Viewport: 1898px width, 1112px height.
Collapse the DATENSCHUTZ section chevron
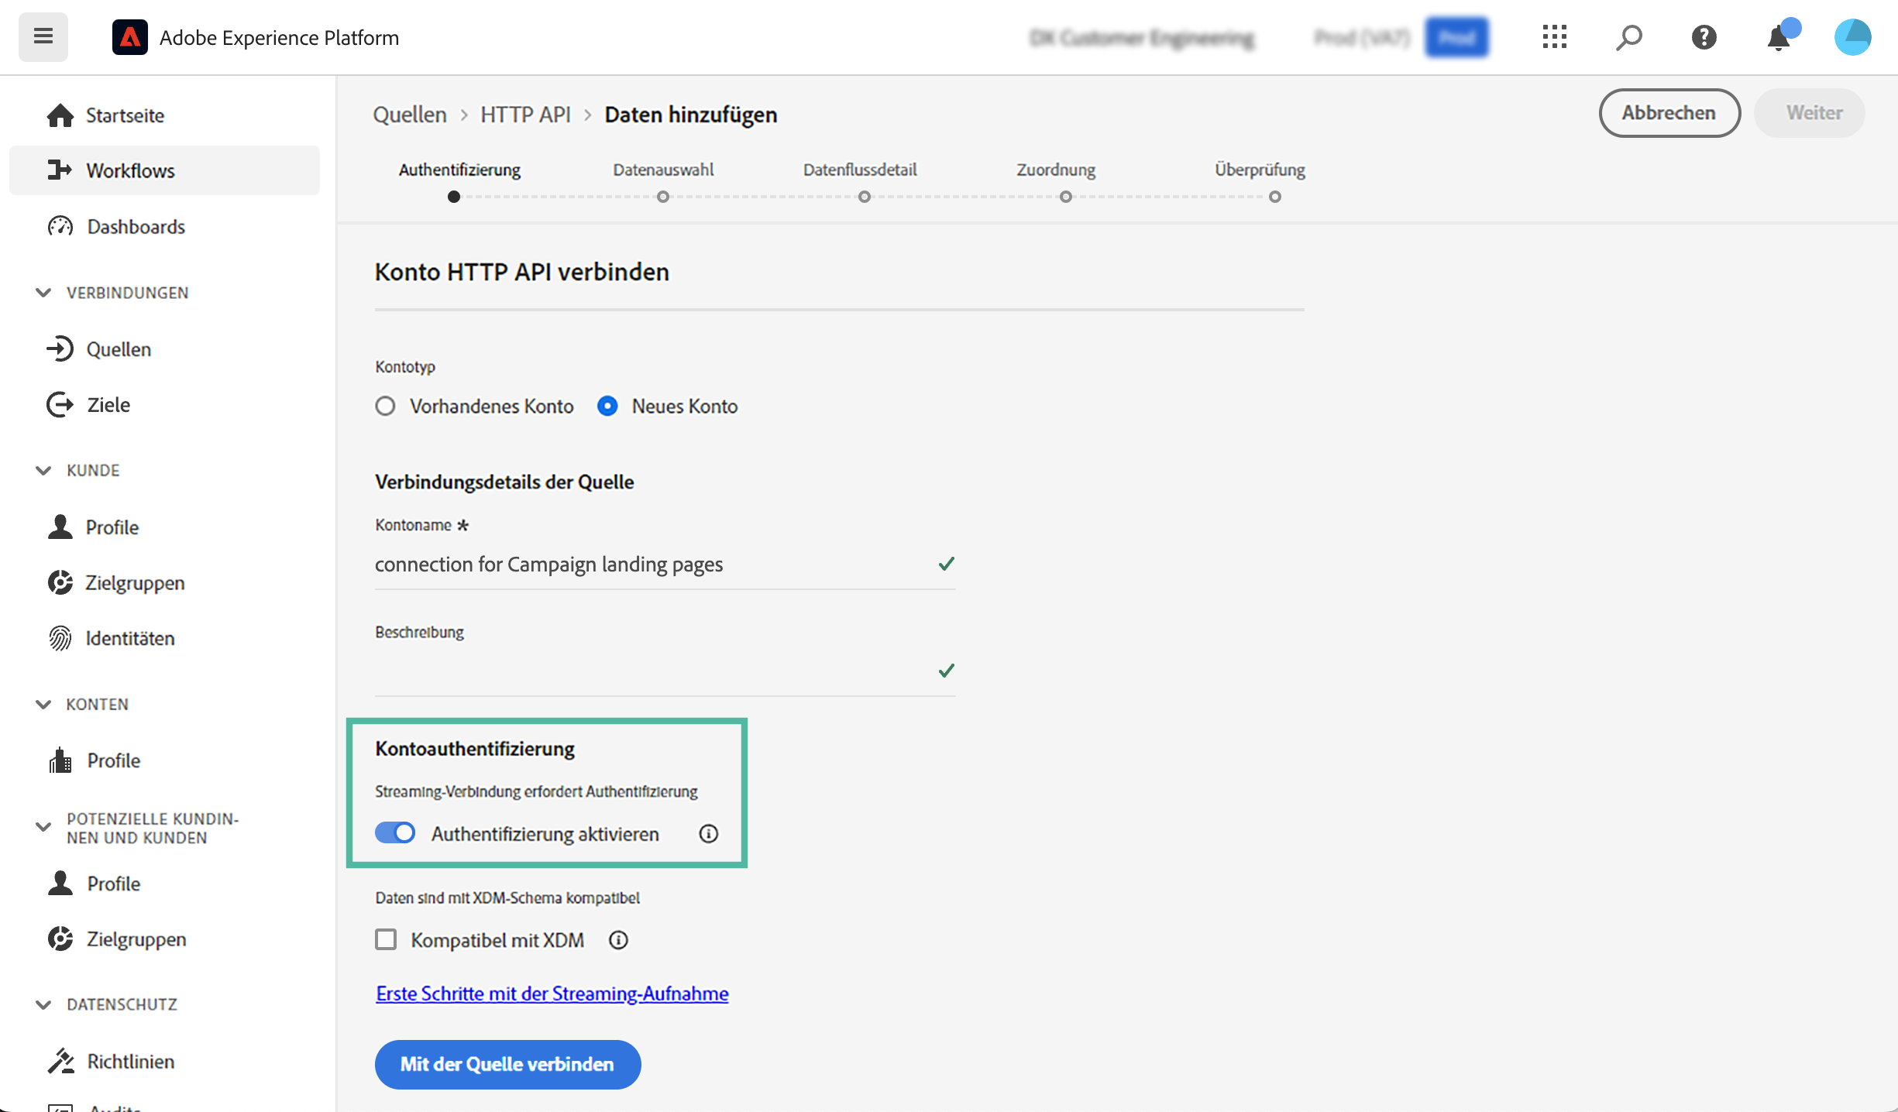pos(44,1004)
